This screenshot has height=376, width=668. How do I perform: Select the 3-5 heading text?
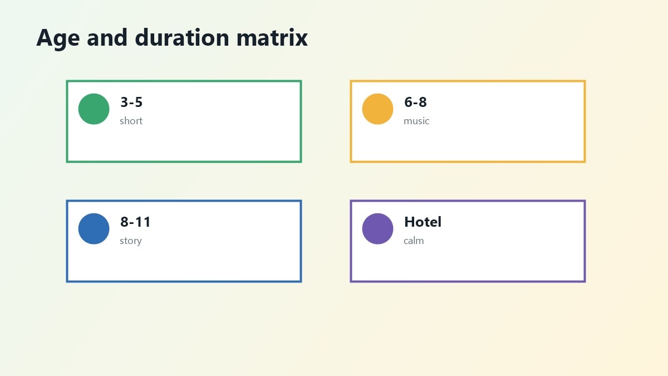point(131,102)
